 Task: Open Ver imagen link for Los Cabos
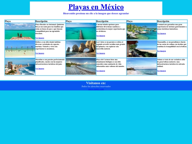pos(101,53)
